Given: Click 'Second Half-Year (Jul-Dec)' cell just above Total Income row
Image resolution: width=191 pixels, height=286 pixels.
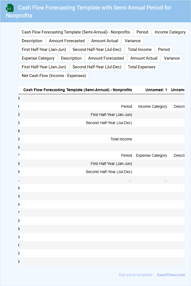Looking at the screenshot, I should (x=109, y=123).
